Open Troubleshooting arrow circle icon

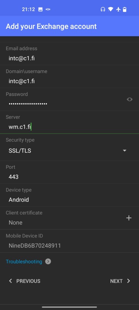tap(48, 262)
